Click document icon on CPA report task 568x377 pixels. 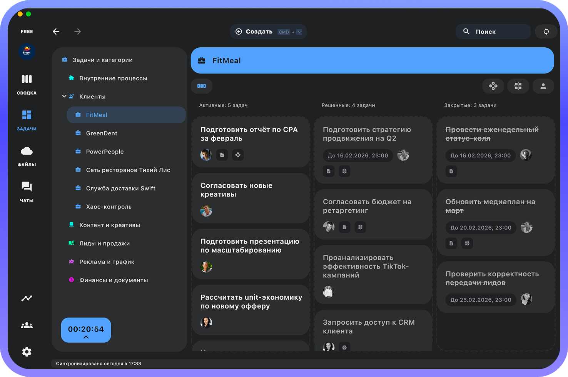click(x=222, y=155)
